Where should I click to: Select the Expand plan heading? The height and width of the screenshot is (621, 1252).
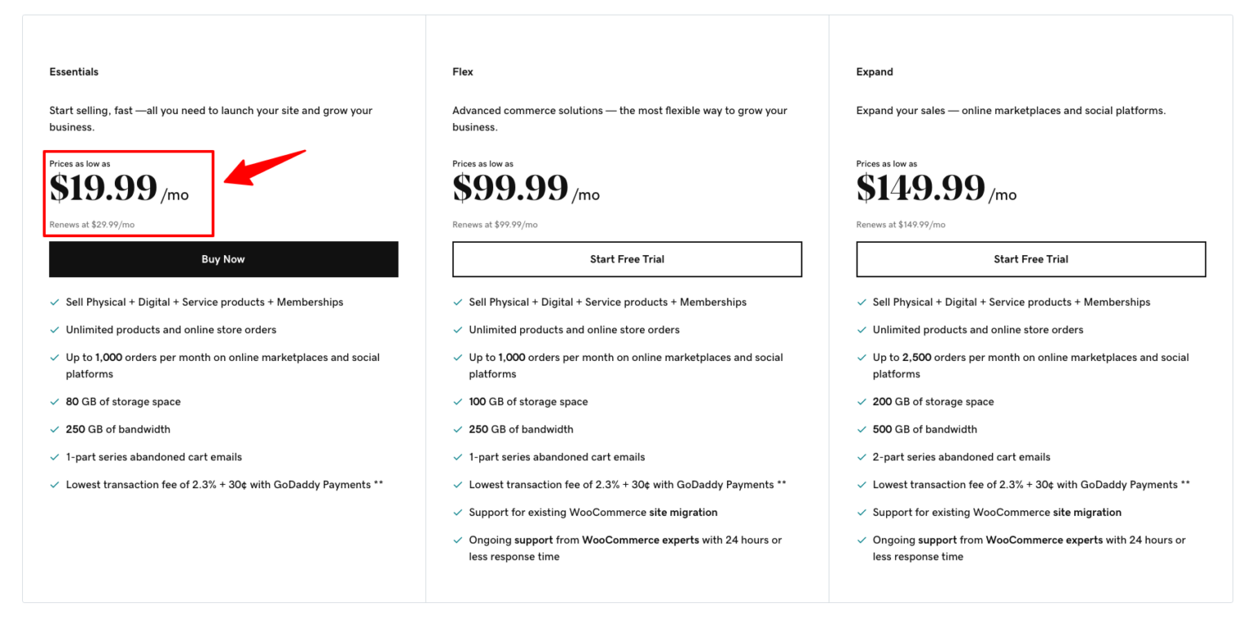coord(874,72)
